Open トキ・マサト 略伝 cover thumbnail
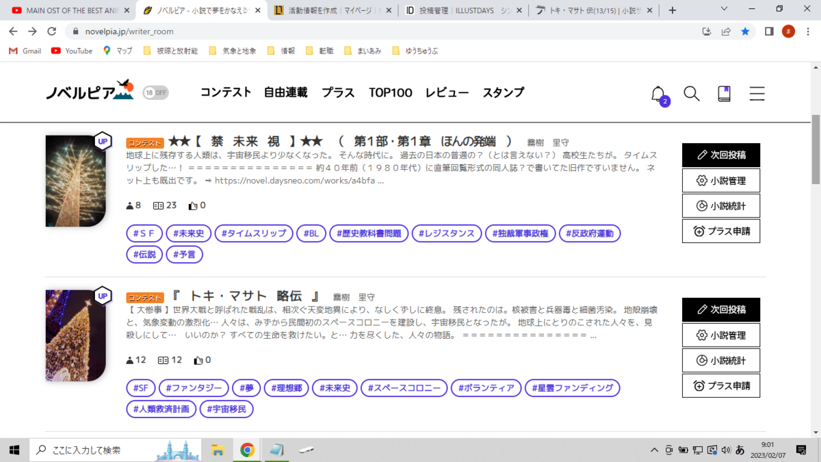Screen dimensions: 821x462 (x=75, y=335)
